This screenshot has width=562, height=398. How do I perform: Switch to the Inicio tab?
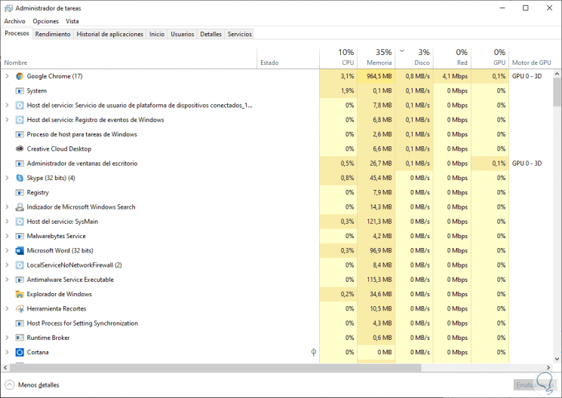(157, 35)
